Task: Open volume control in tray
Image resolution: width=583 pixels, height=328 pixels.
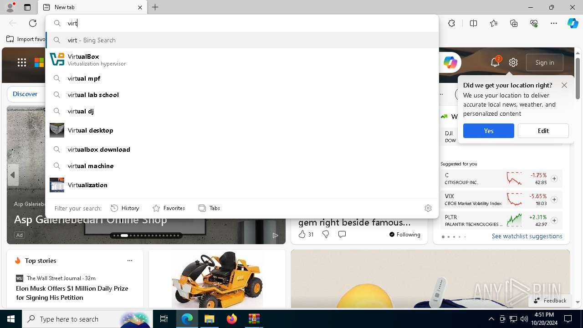Action: pos(524,319)
